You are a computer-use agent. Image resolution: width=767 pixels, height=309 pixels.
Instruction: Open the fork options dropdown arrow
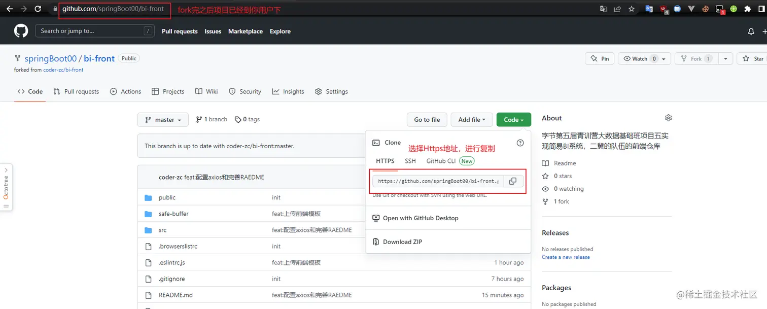pyautogui.click(x=726, y=59)
